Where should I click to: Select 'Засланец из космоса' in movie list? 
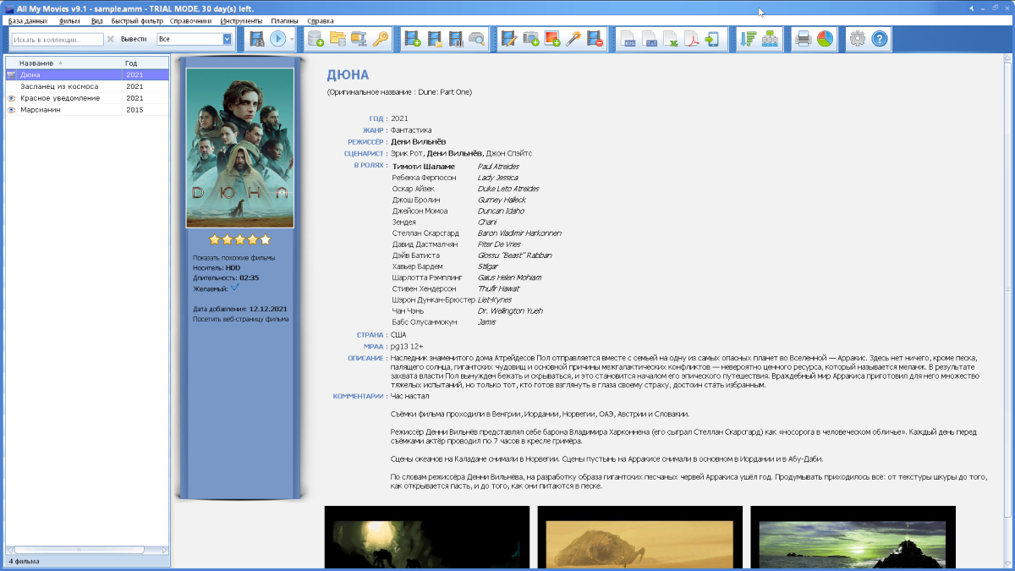[x=88, y=86]
